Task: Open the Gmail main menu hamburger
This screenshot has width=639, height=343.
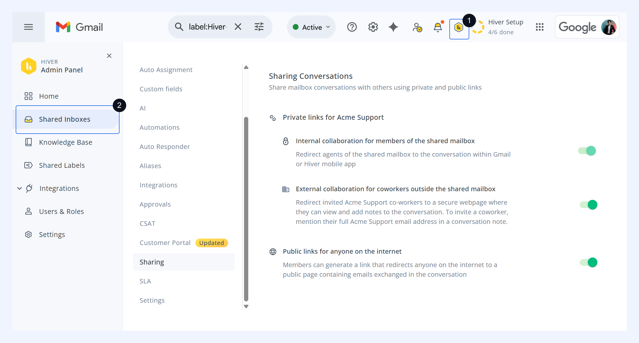Action: click(x=29, y=27)
